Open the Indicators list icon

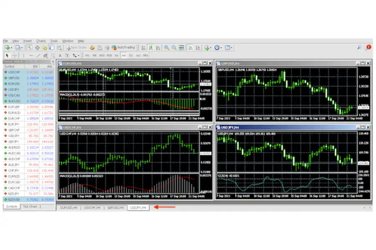[207, 47]
